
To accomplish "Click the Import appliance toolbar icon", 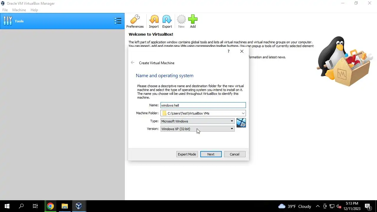I will click(154, 21).
